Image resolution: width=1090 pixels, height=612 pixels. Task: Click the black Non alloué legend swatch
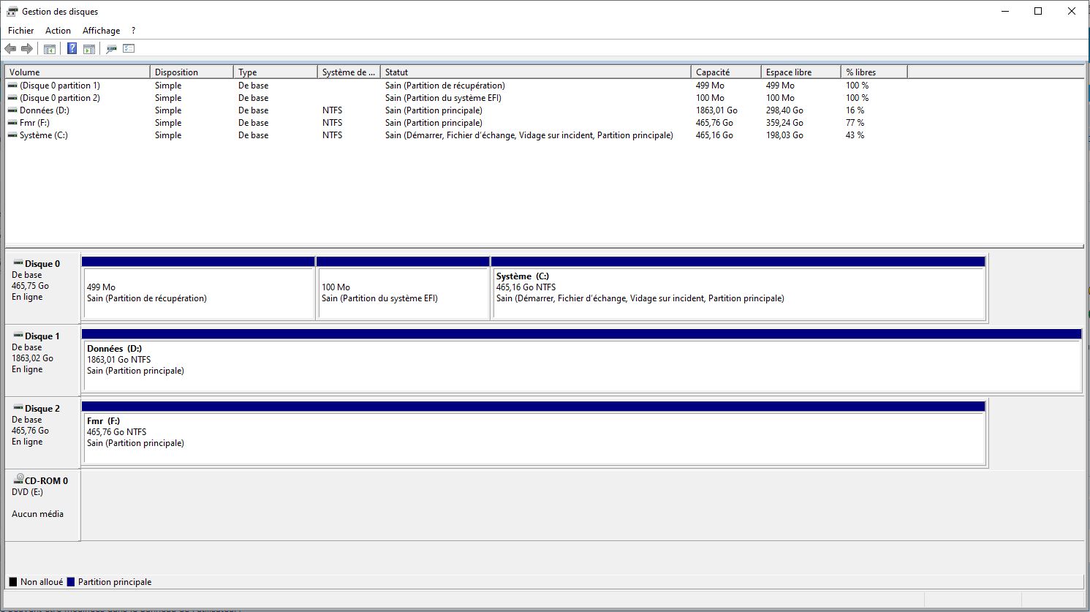click(x=13, y=582)
